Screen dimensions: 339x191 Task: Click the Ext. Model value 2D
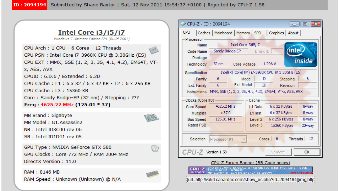[264, 85]
